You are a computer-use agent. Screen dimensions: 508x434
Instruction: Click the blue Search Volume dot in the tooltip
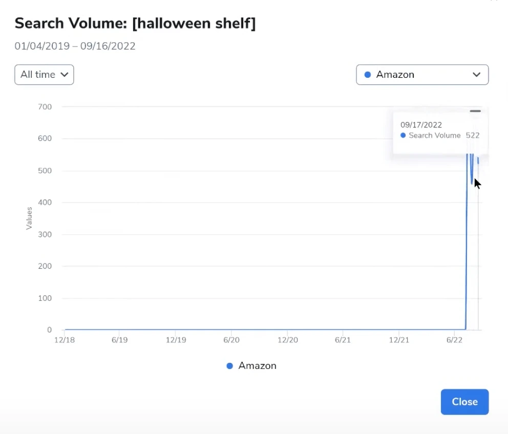[x=404, y=136]
